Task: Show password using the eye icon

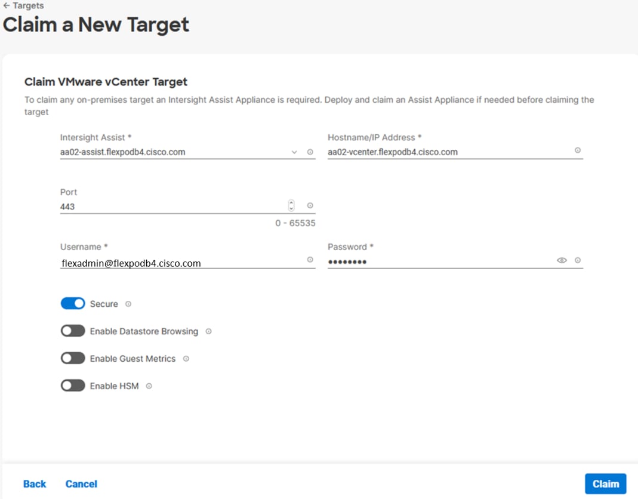Action: click(x=562, y=260)
